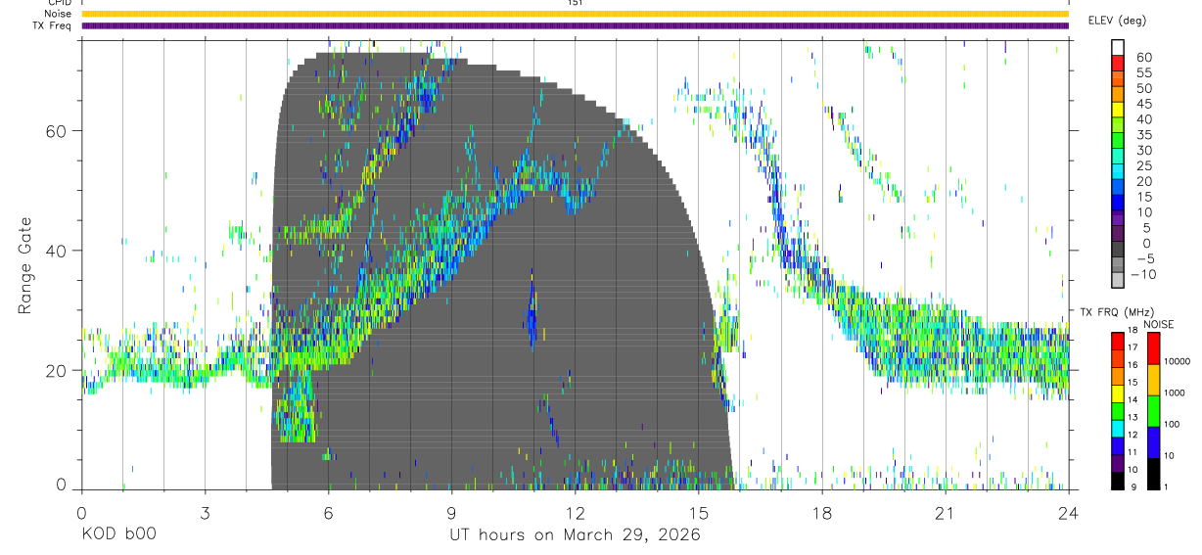The height and width of the screenshot is (555, 1202).
Task: Click the "KOD b00" station label
Action: pyautogui.click(x=117, y=535)
